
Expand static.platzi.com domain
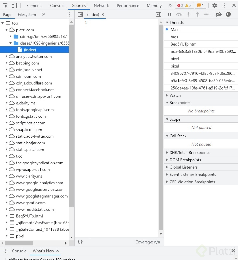point(6,149)
